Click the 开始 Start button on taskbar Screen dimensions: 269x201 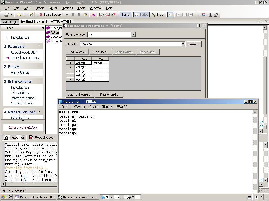tap(7, 197)
